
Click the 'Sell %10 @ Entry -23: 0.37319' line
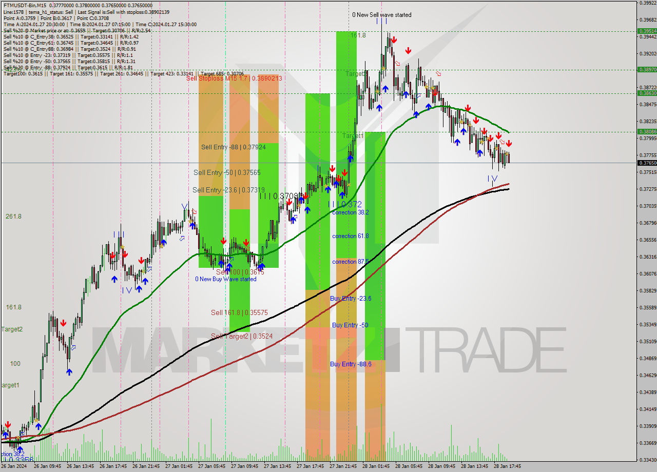click(68, 55)
